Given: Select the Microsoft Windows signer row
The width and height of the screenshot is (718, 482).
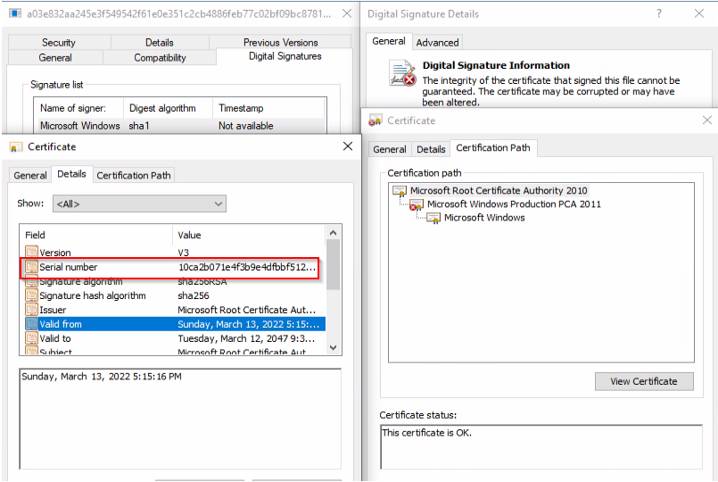Looking at the screenshot, I should point(180,126).
